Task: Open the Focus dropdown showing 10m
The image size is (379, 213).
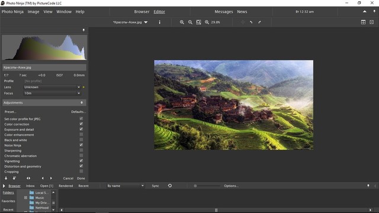Action: tap(52, 93)
